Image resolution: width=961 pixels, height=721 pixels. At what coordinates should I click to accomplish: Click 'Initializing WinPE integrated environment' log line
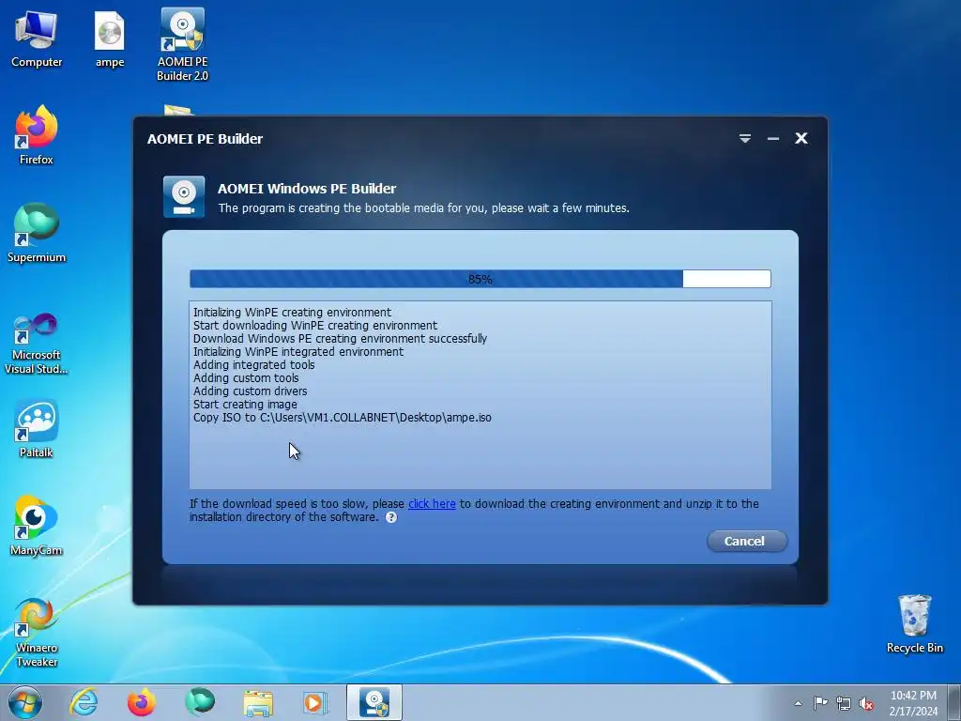pos(297,352)
